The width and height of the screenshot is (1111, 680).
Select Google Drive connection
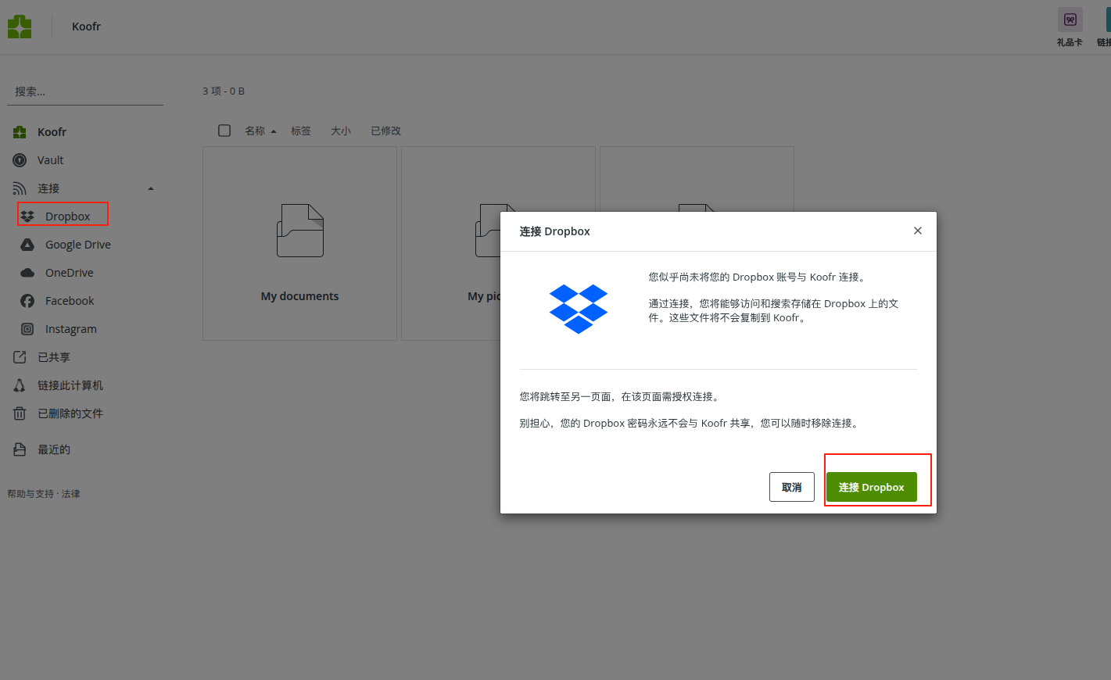[x=78, y=245]
